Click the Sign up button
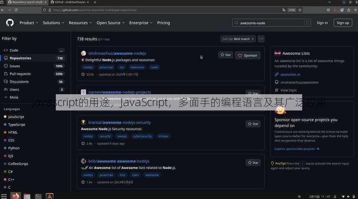 point(343,23)
